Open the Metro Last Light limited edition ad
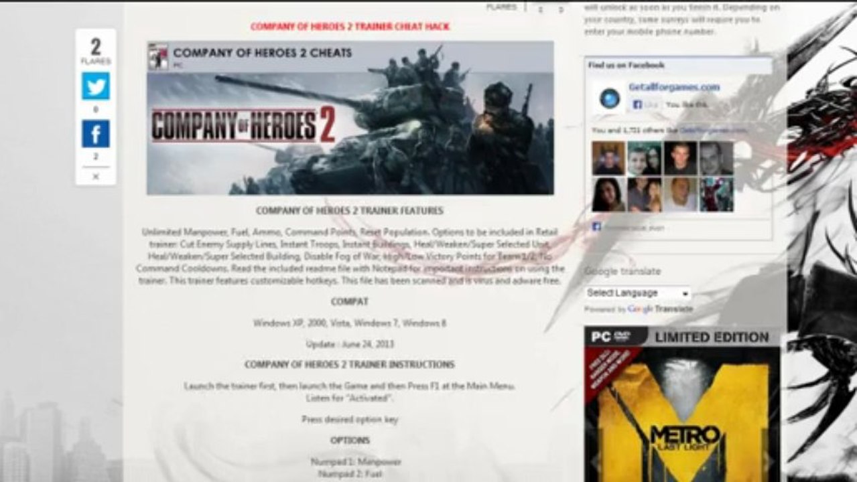The image size is (857, 482). (682, 404)
